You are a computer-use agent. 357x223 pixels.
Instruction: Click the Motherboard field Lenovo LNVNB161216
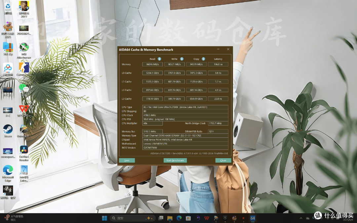tap(185, 144)
